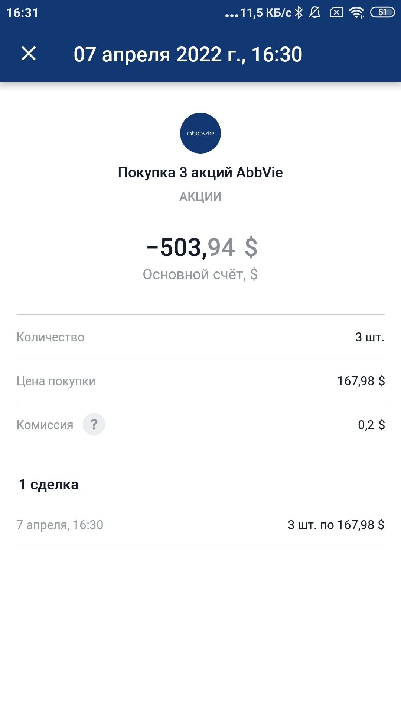Tap the Основной счёт account label
The height and width of the screenshot is (714, 401).
pos(200,274)
